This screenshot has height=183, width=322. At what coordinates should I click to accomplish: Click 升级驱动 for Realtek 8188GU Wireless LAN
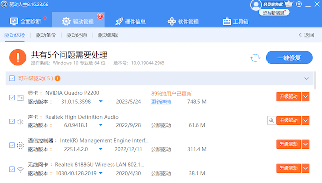[x=288, y=168]
